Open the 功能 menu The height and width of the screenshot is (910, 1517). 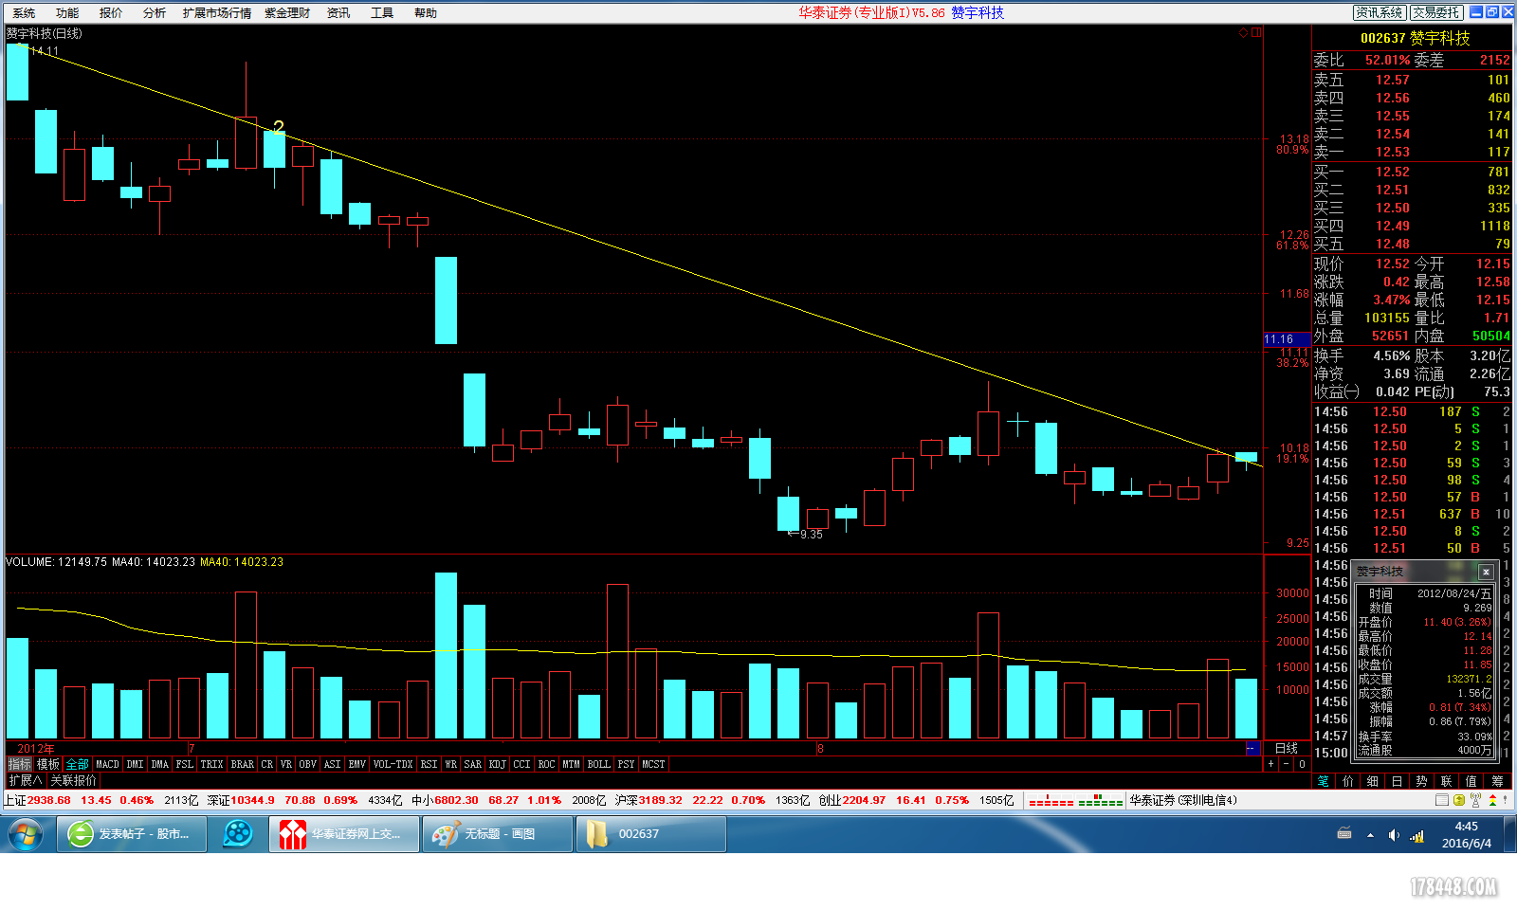(x=67, y=13)
